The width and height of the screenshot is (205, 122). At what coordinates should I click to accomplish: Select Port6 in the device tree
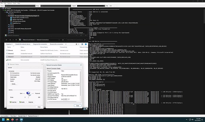coord(12,30)
